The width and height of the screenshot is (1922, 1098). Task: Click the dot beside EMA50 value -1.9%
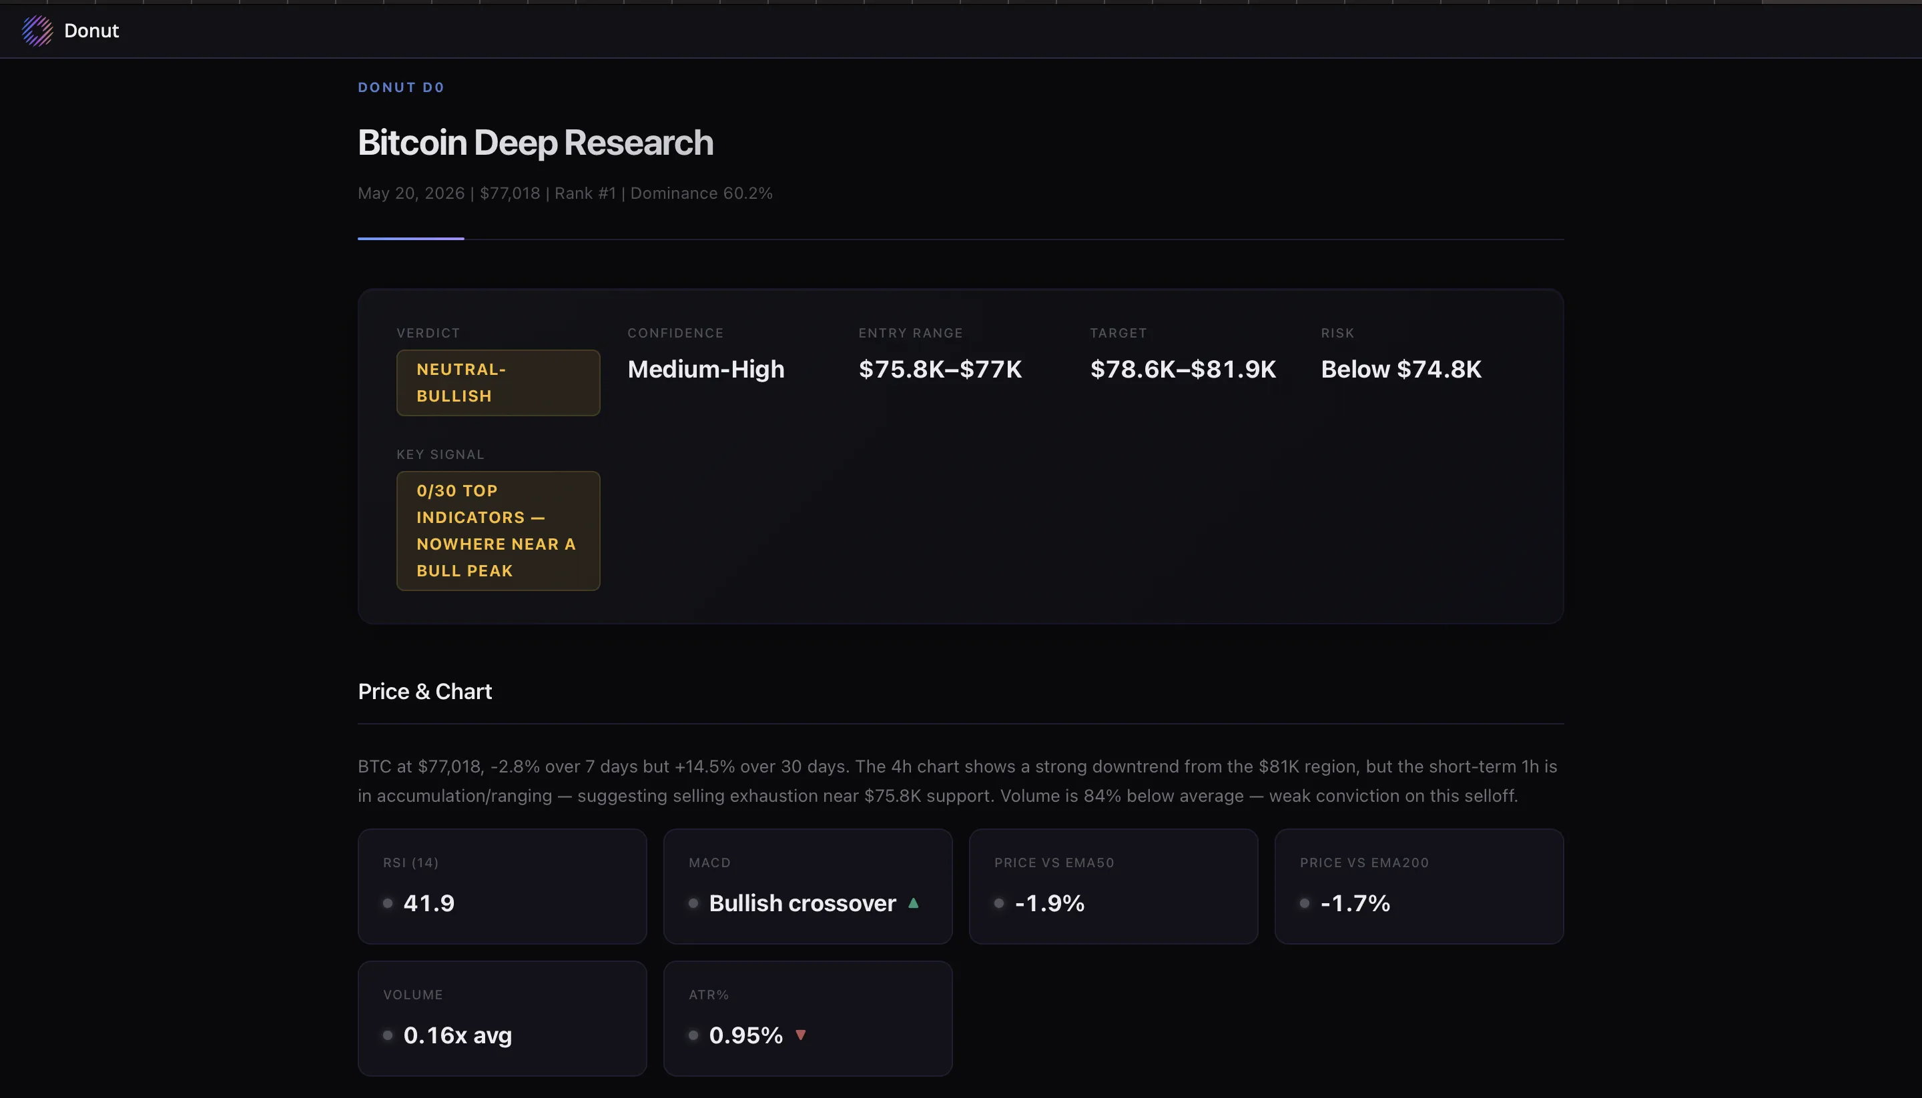(999, 903)
